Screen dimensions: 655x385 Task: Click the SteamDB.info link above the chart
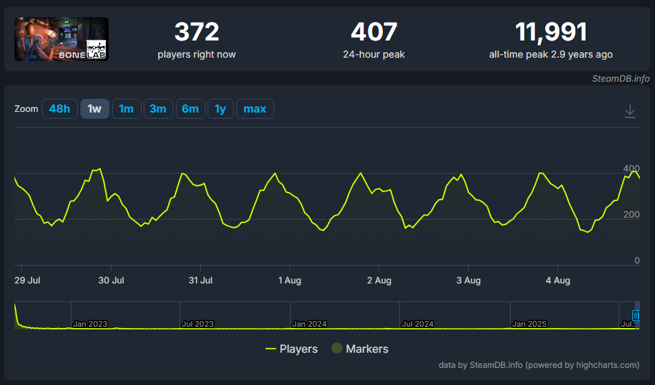pos(621,78)
